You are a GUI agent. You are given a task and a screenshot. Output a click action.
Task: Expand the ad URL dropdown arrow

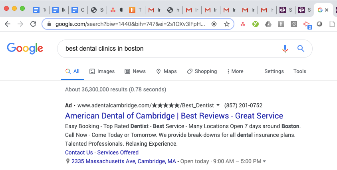(218, 105)
